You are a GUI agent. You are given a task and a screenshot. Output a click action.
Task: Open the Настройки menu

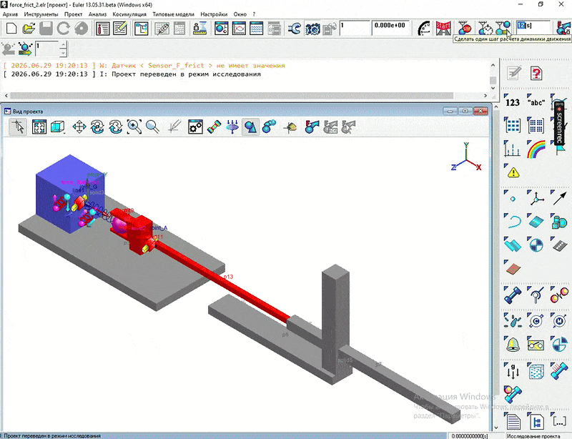(214, 14)
